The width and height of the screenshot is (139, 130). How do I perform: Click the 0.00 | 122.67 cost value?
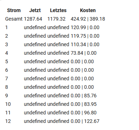pos(85,121)
